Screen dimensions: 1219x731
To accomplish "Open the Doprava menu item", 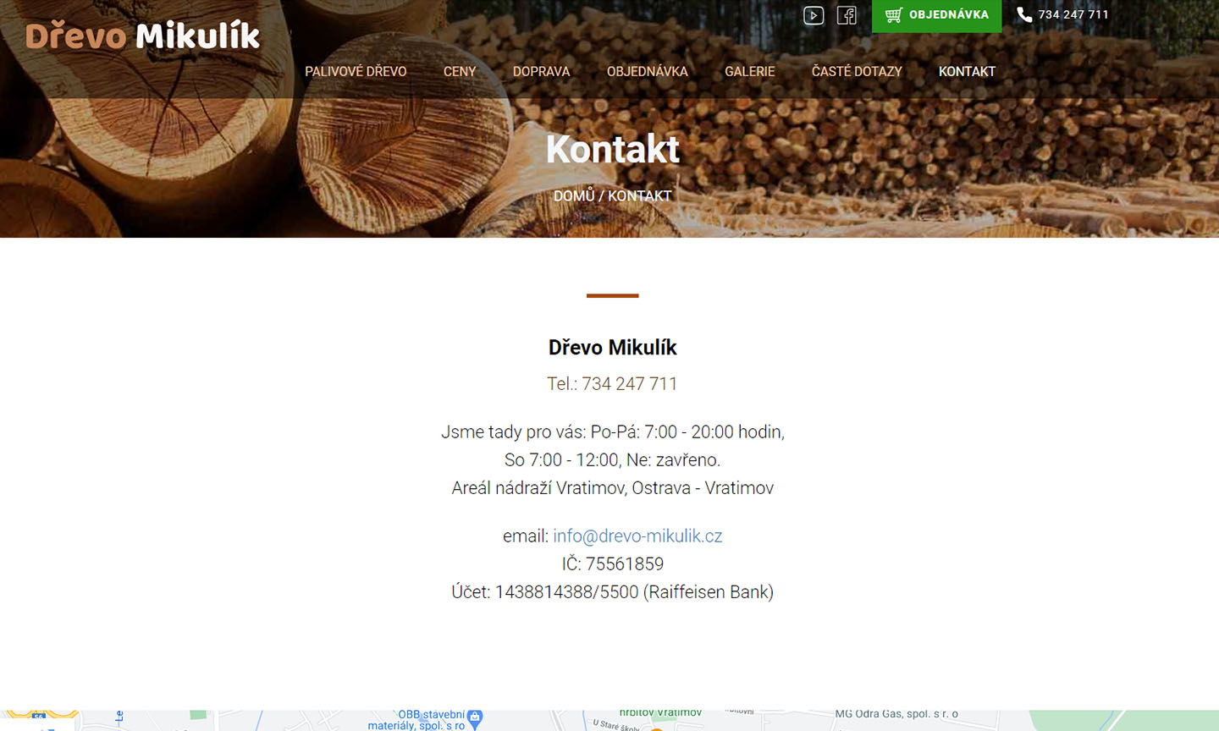I will click(541, 71).
